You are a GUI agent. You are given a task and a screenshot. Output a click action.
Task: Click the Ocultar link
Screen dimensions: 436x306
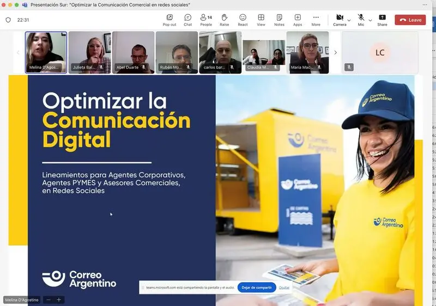tap(284, 287)
